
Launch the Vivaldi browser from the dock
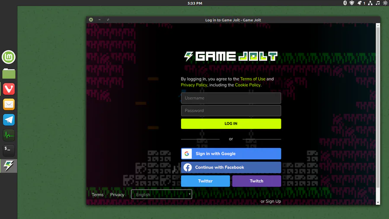pos(9,89)
